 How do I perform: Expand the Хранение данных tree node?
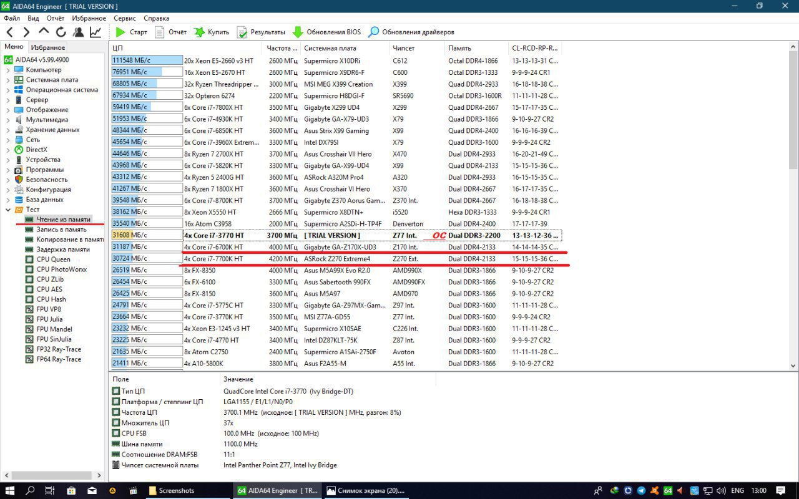pos(8,130)
